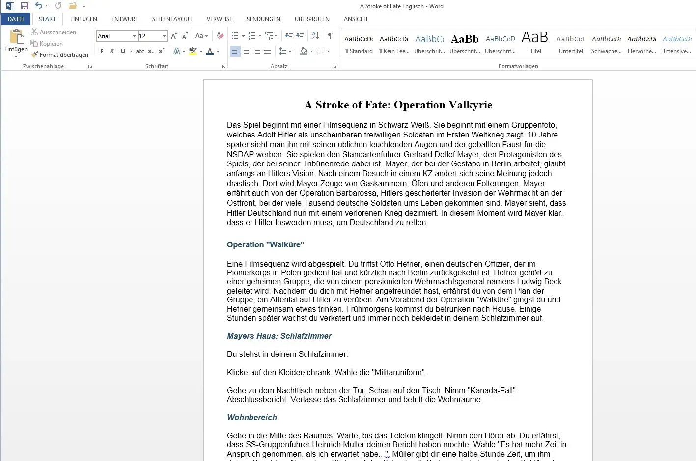Image resolution: width=696 pixels, height=461 pixels.
Task: Switch to the EINFÜGEN tab
Action: (x=84, y=19)
